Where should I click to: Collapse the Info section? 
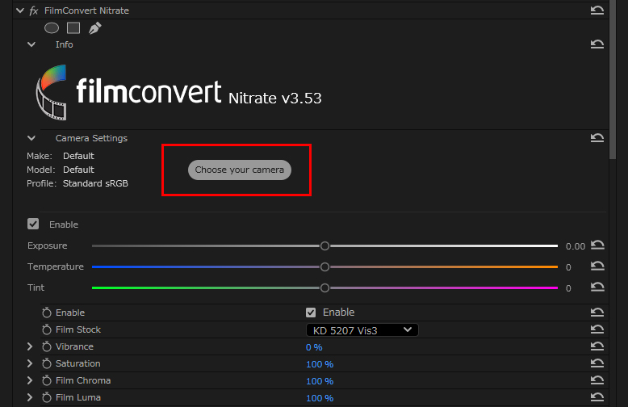tap(31, 44)
